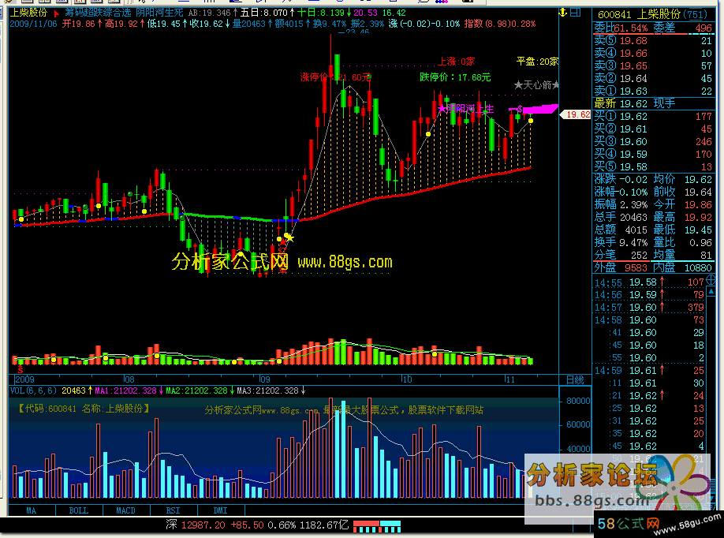Click the scroll-up arrow of the tick list
The image size is (724, 538).
coord(711,292)
